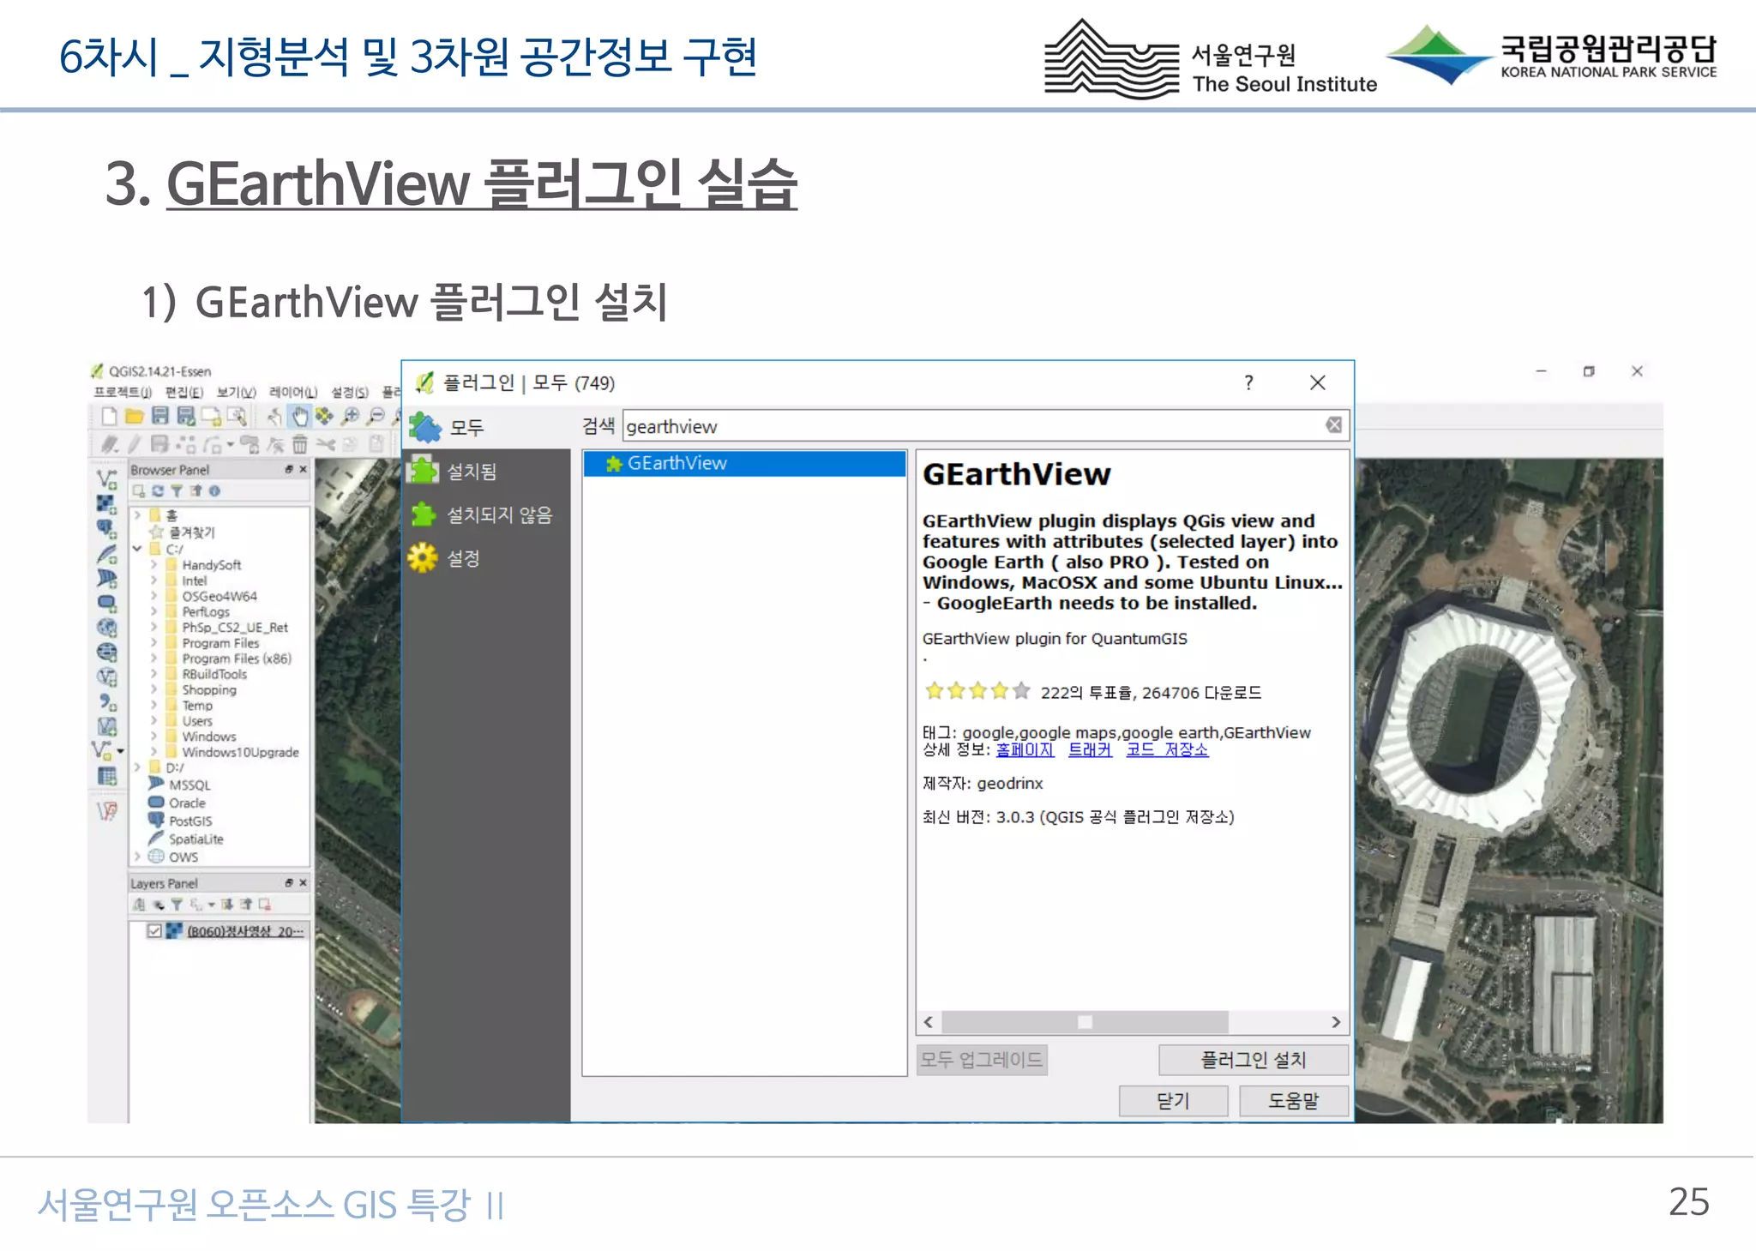Open the 코드 저장소 link
This screenshot has width=1756, height=1251.
[1167, 749]
